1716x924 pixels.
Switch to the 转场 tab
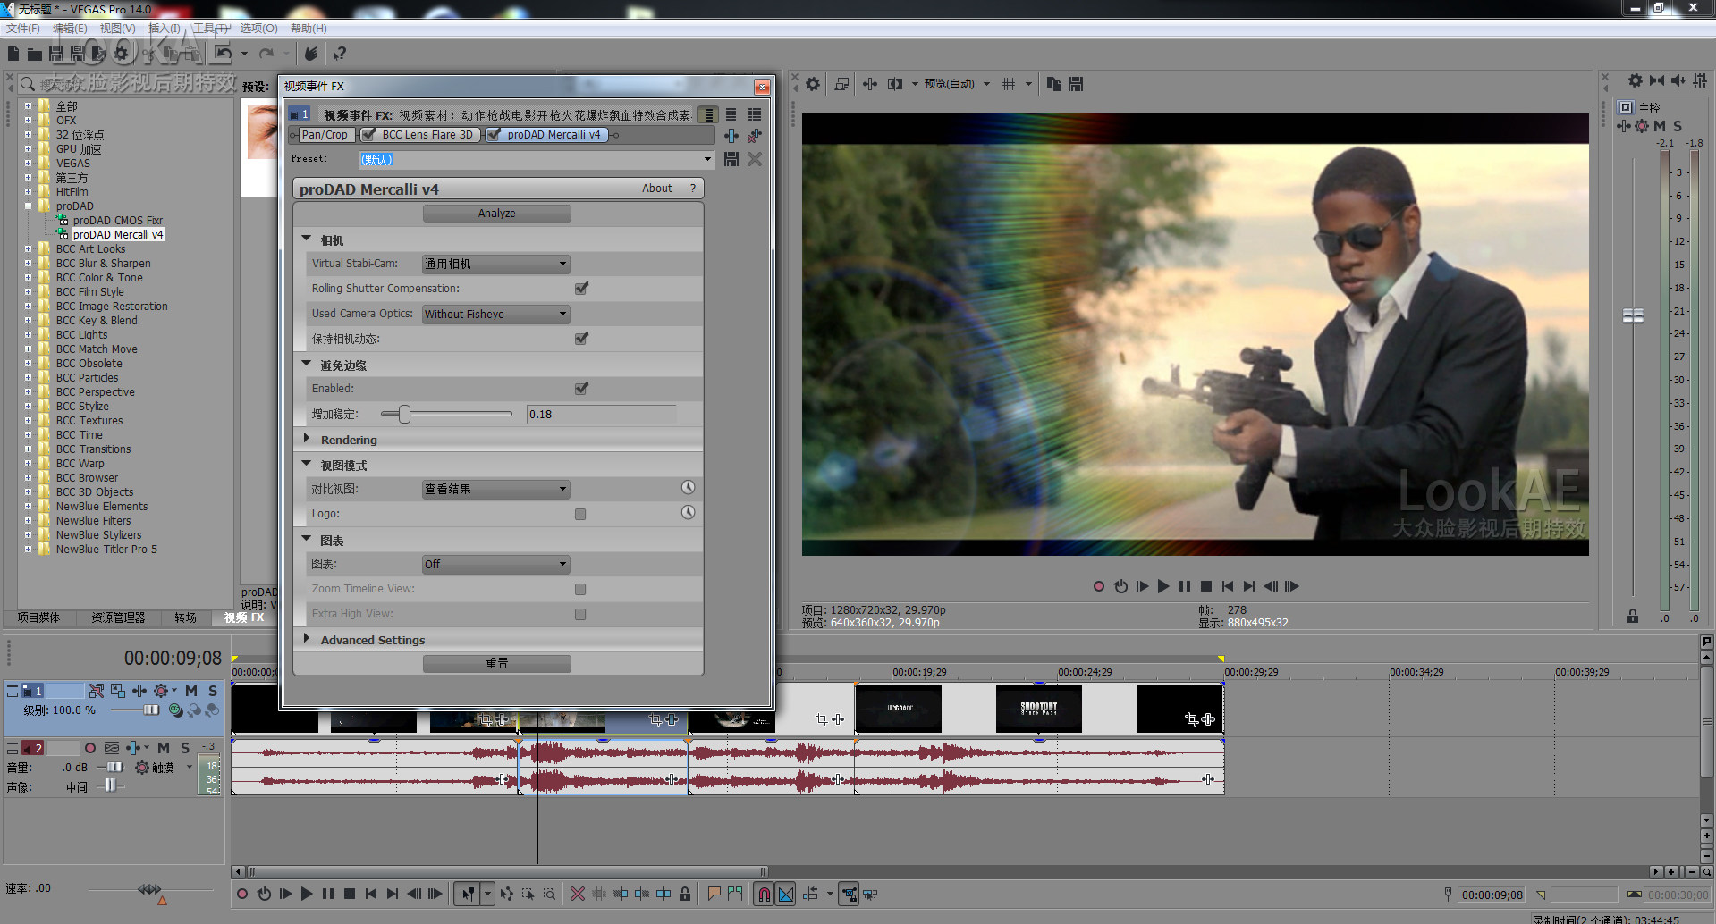[185, 617]
